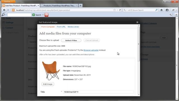The width and height of the screenshot is (179, 101).
Task: Select the Add New Product browser tab
Action: (x=21, y=6)
